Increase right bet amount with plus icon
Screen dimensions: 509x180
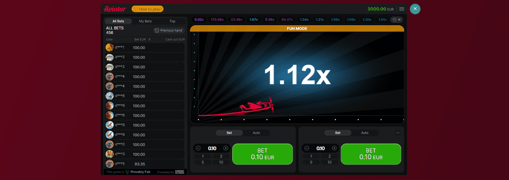(334, 148)
